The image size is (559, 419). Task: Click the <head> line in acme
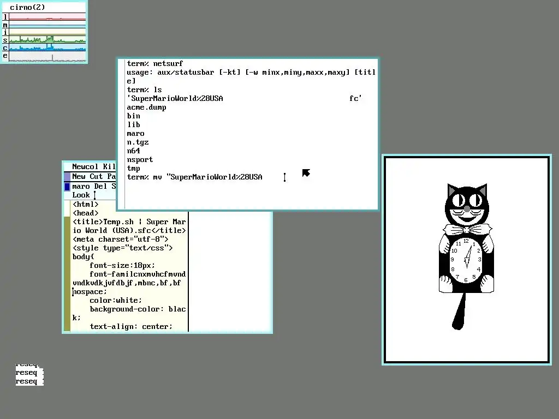pos(86,213)
